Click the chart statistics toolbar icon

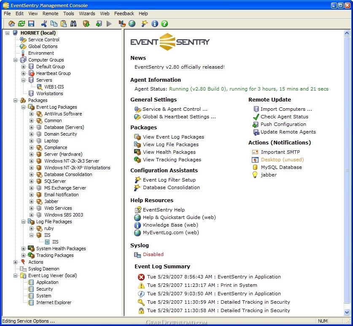pos(122,24)
